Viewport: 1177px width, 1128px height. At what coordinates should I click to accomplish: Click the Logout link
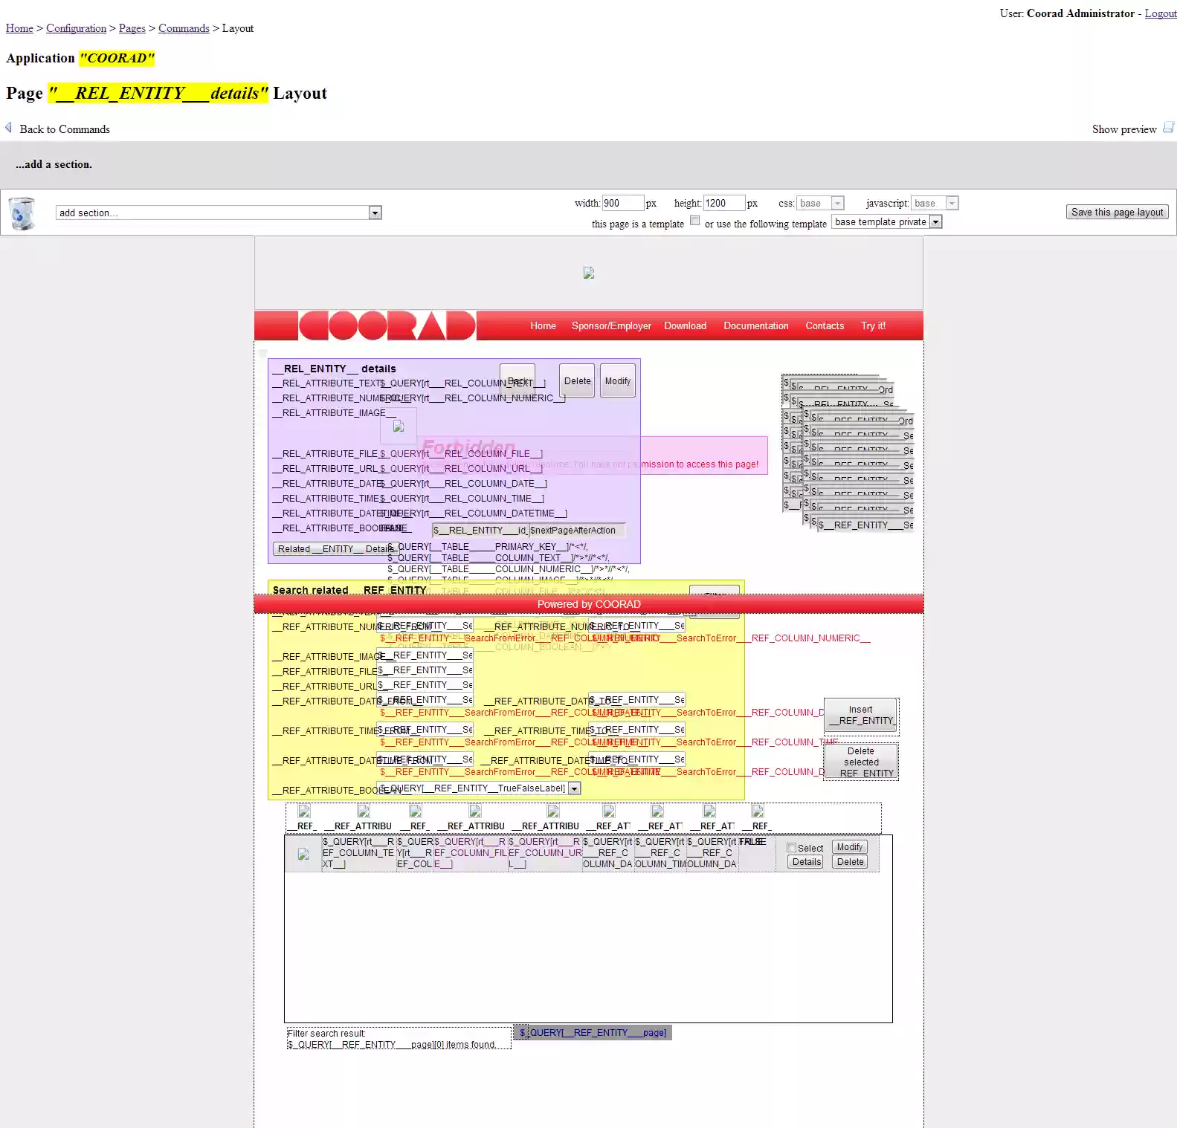[1160, 13]
